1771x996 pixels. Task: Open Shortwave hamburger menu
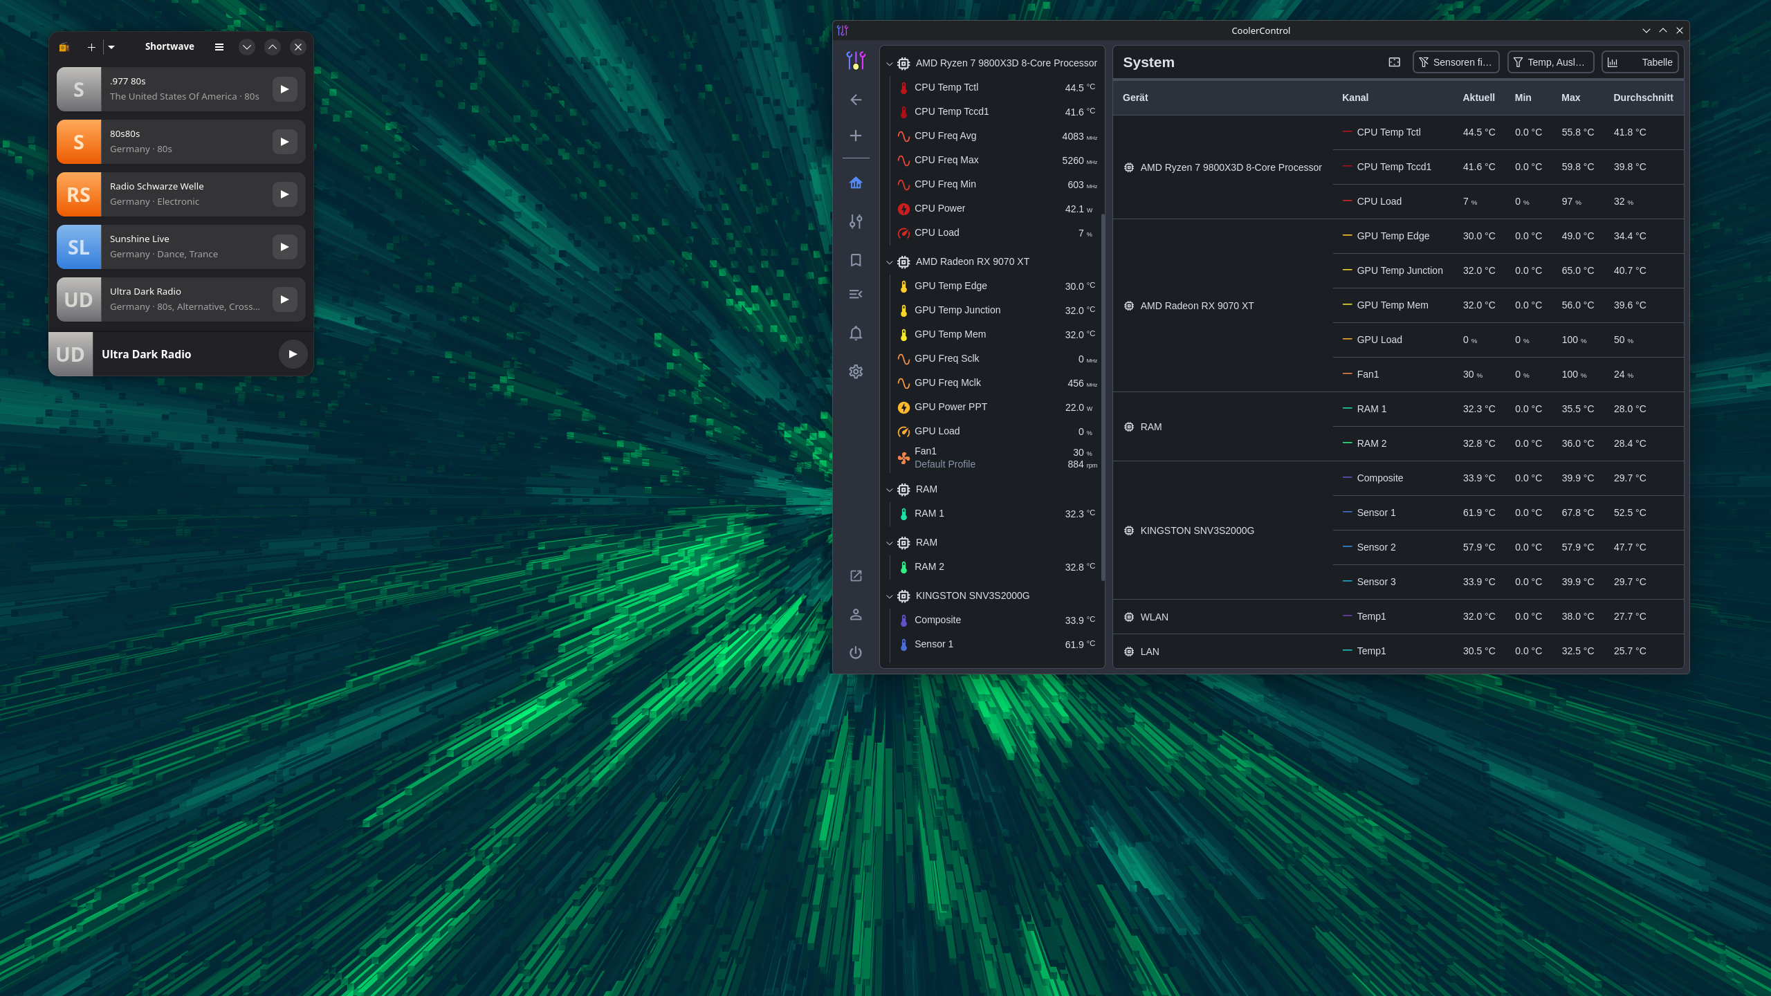tap(219, 47)
